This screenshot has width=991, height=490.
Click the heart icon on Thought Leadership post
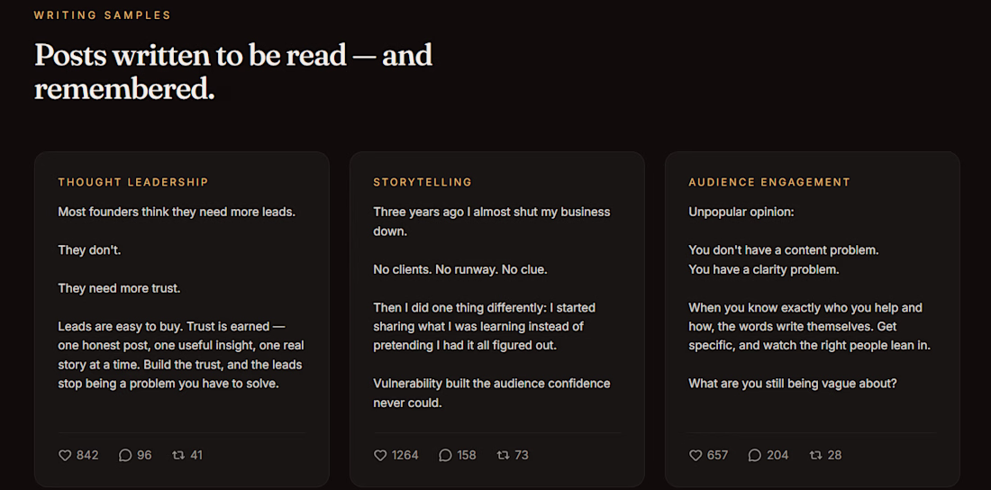[x=65, y=455]
